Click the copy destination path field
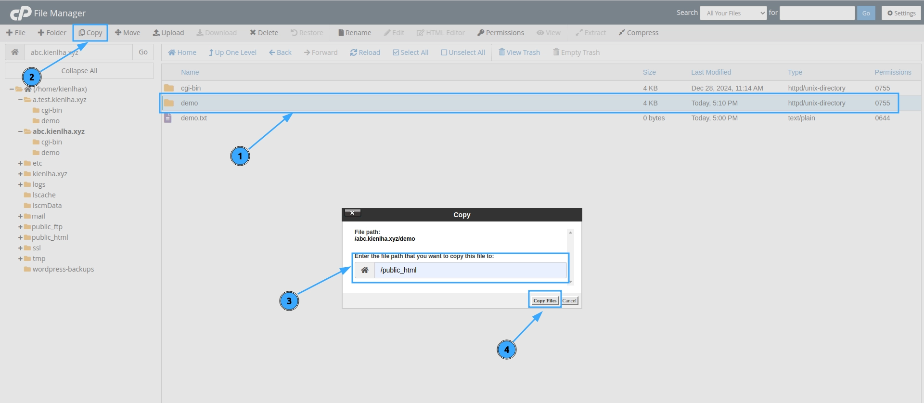Image resolution: width=924 pixels, height=403 pixels. [470, 270]
